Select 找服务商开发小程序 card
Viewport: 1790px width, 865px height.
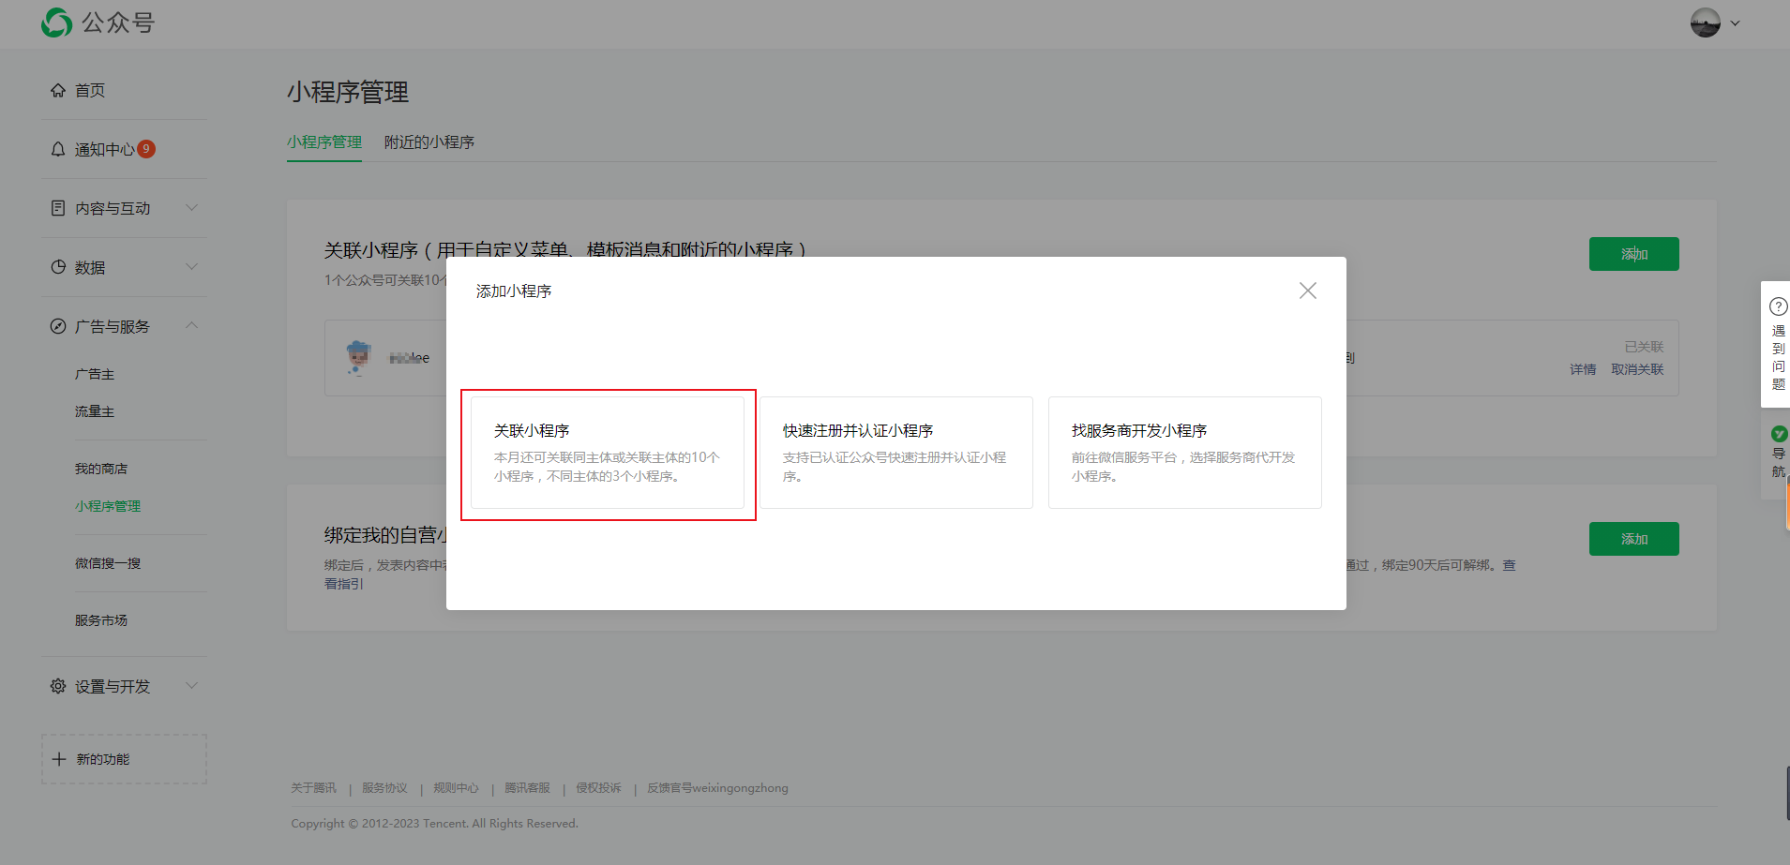pos(1184,453)
